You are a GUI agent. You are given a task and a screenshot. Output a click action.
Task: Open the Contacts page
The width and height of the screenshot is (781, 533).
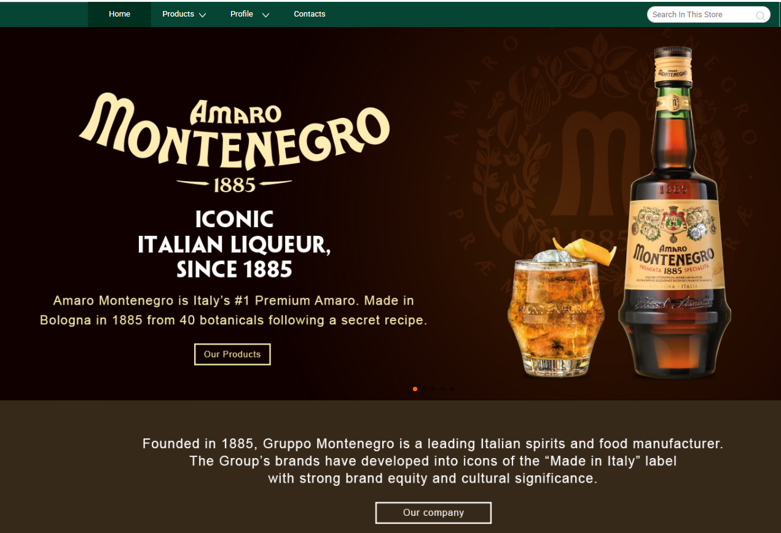coord(310,14)
